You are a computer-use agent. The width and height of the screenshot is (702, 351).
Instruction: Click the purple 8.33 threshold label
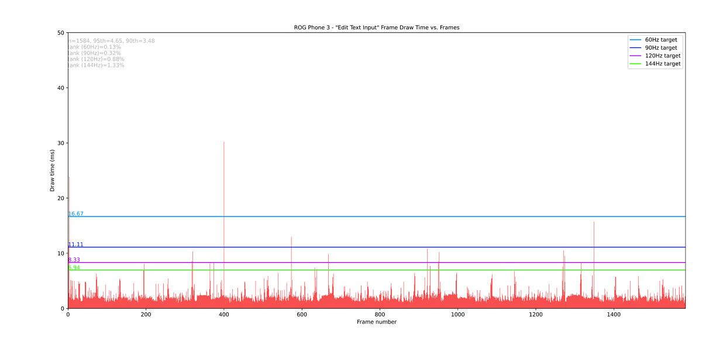tap(74, 260)
